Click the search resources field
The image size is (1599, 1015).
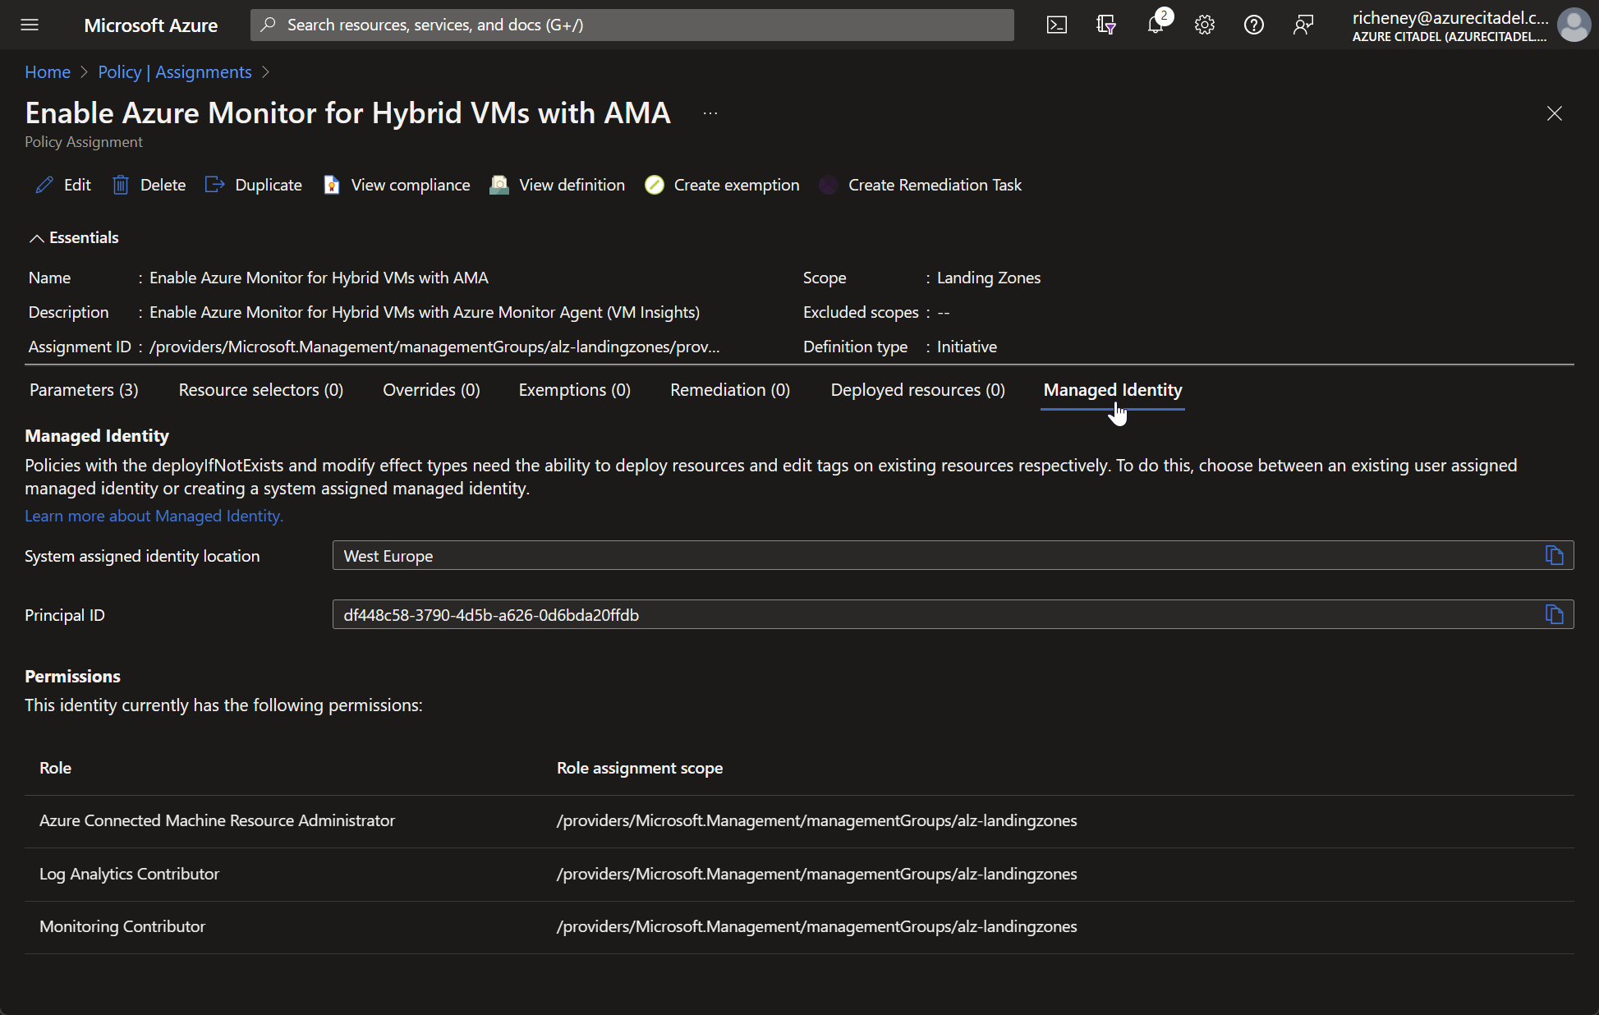coord(631,25)
